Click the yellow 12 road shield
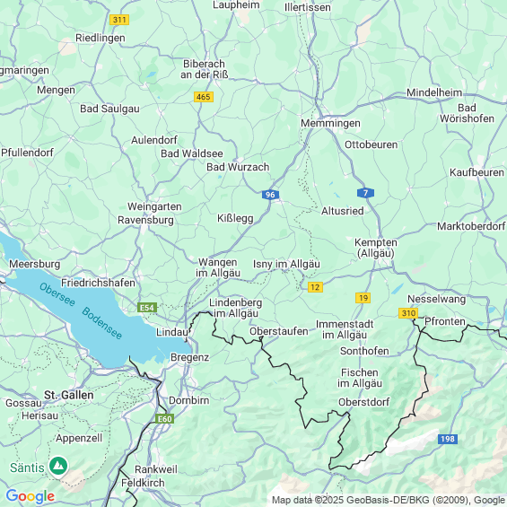507x507 pixels. point(315,287)
